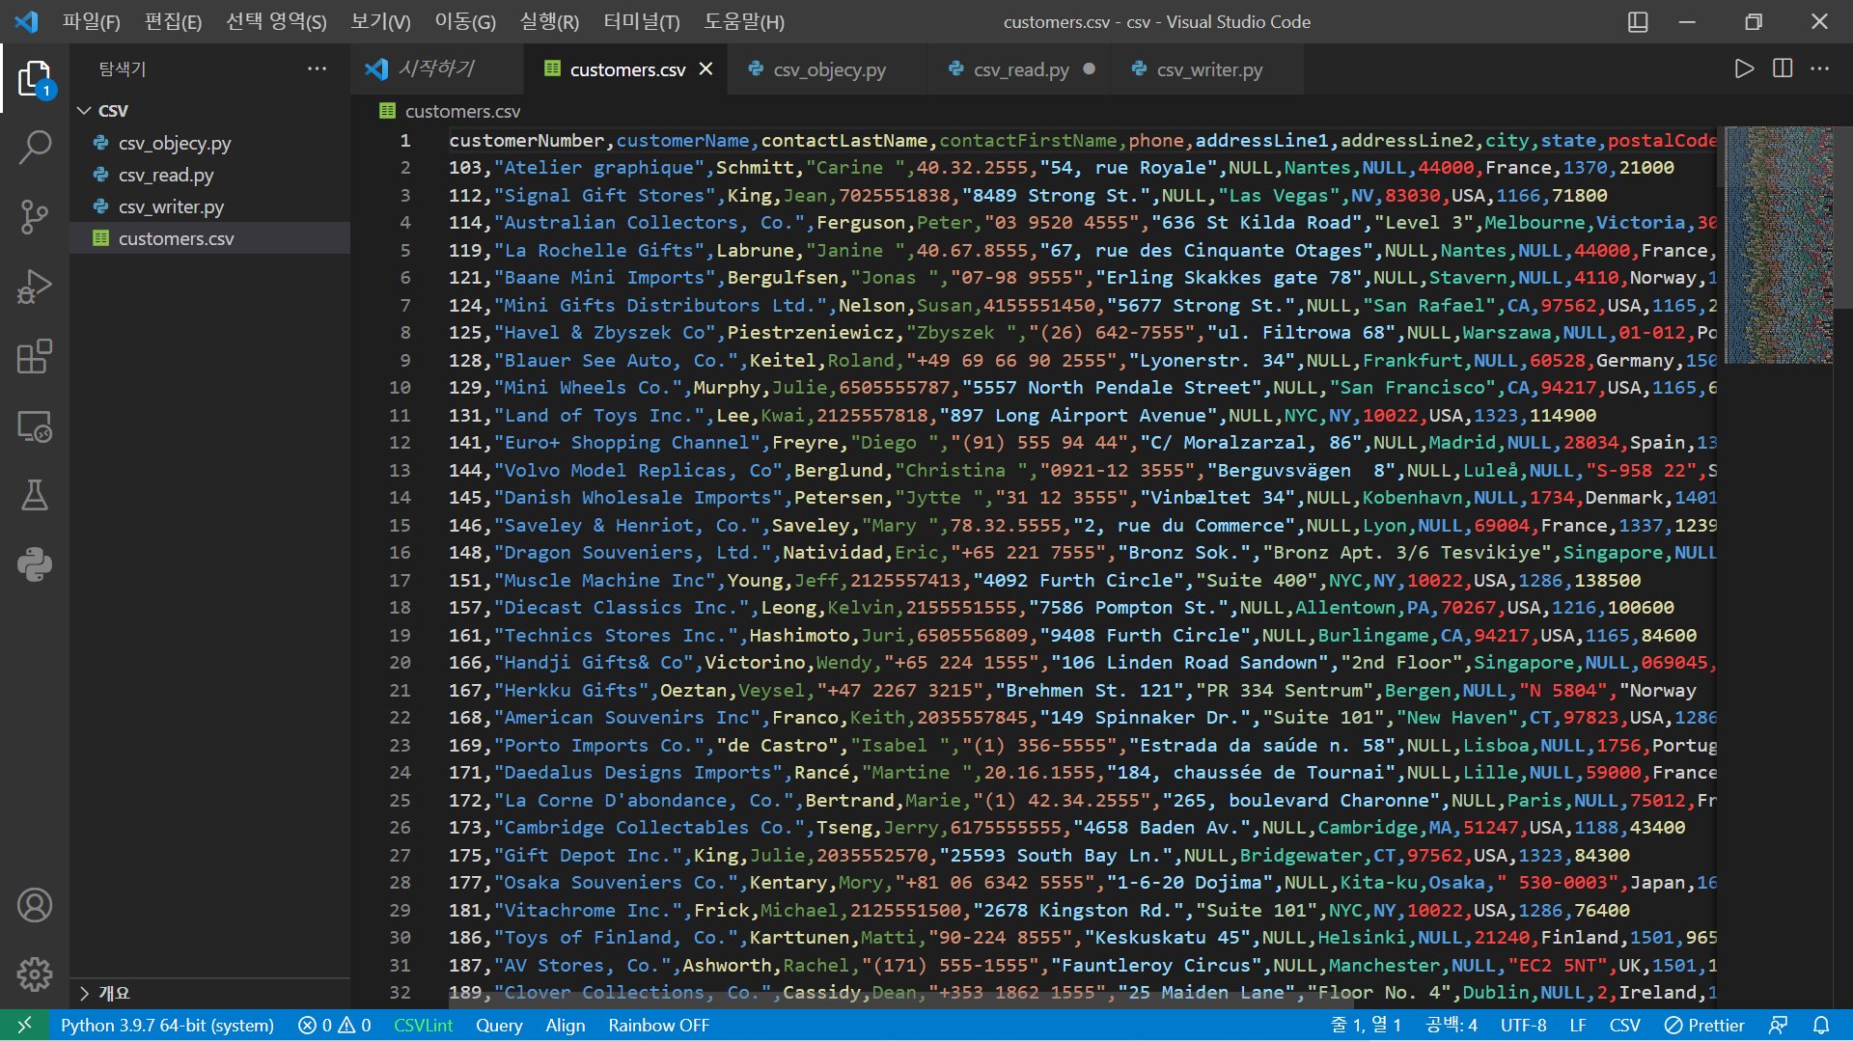This screenshot has height=1042, width=1853.
Task: Toggle CSVLint in status bar
Action: [x=423, y=1026]
